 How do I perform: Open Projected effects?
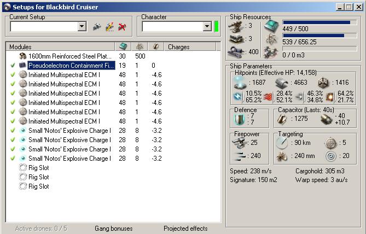[185, 229]
